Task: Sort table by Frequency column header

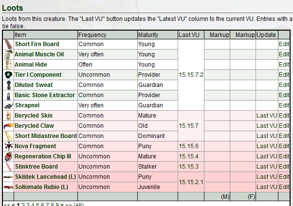Action: [x=92, y=35]
